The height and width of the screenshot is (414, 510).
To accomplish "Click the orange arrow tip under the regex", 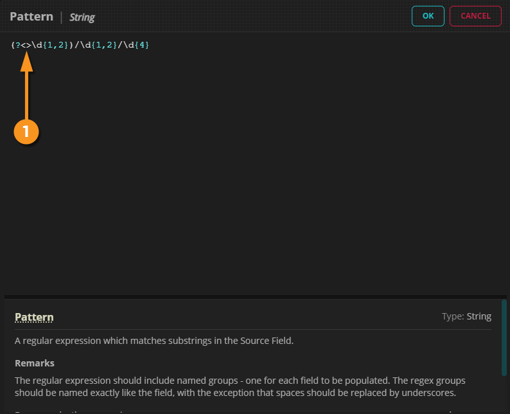I will pos(26,55).
